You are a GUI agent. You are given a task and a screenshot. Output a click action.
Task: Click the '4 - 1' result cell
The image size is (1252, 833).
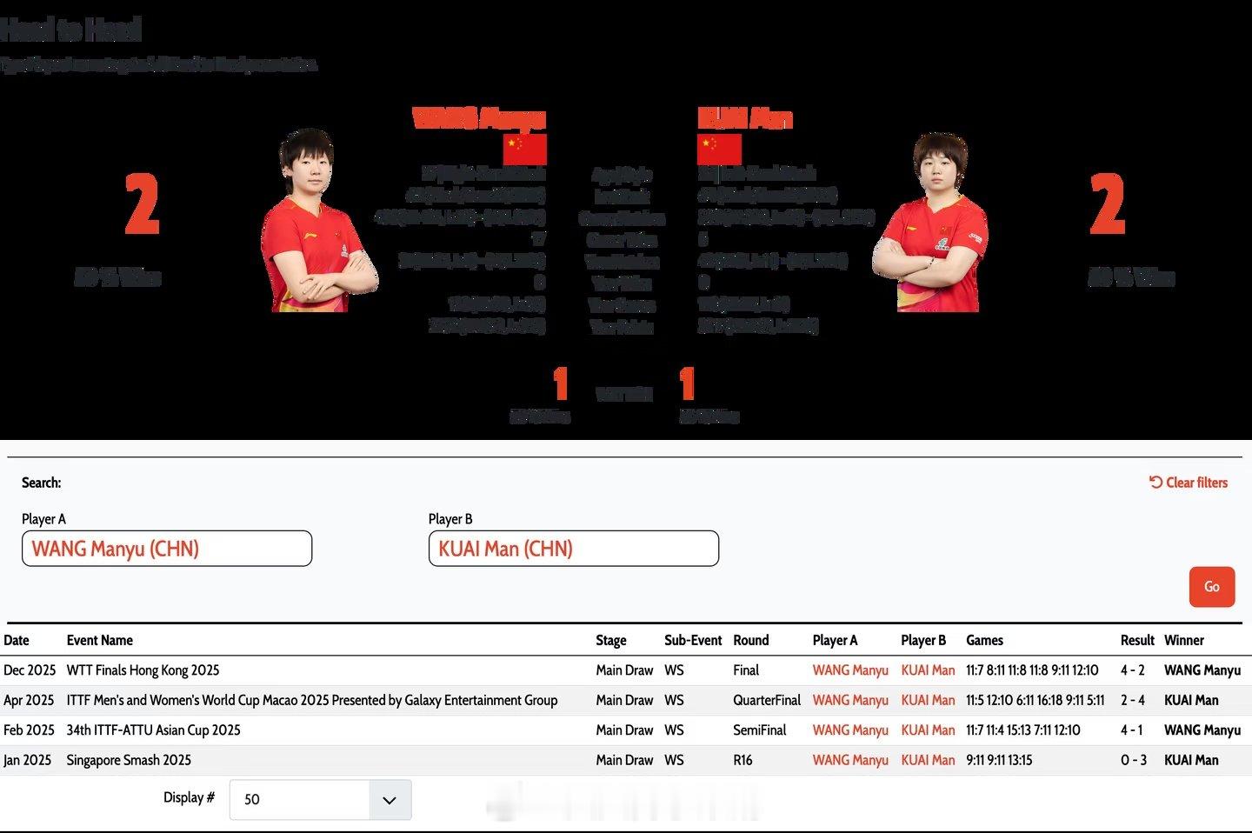coord(1132,730)
